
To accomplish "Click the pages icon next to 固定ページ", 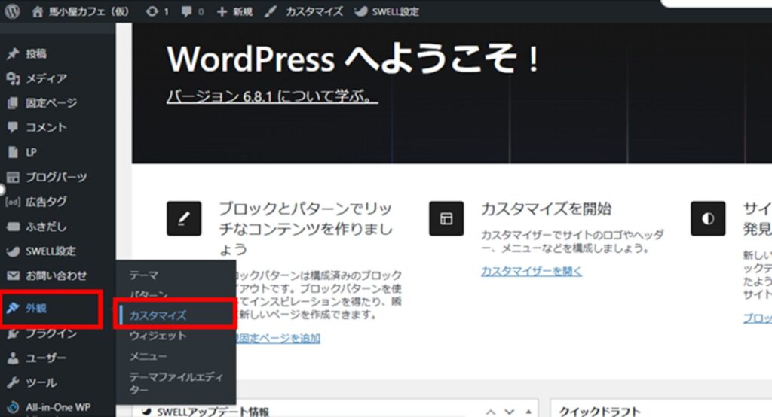I will click(x=13, y=103).
